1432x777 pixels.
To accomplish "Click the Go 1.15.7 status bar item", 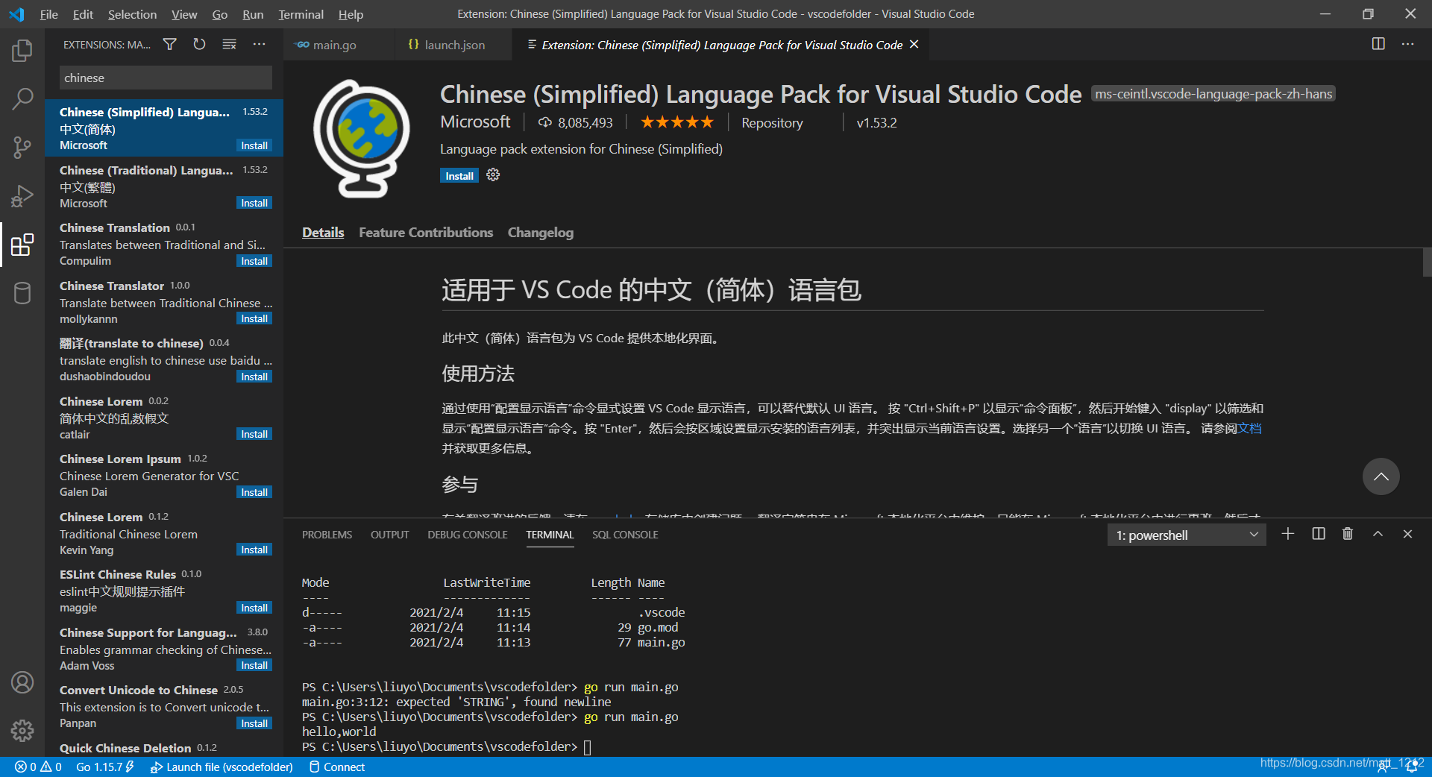I will coord(105,767).
